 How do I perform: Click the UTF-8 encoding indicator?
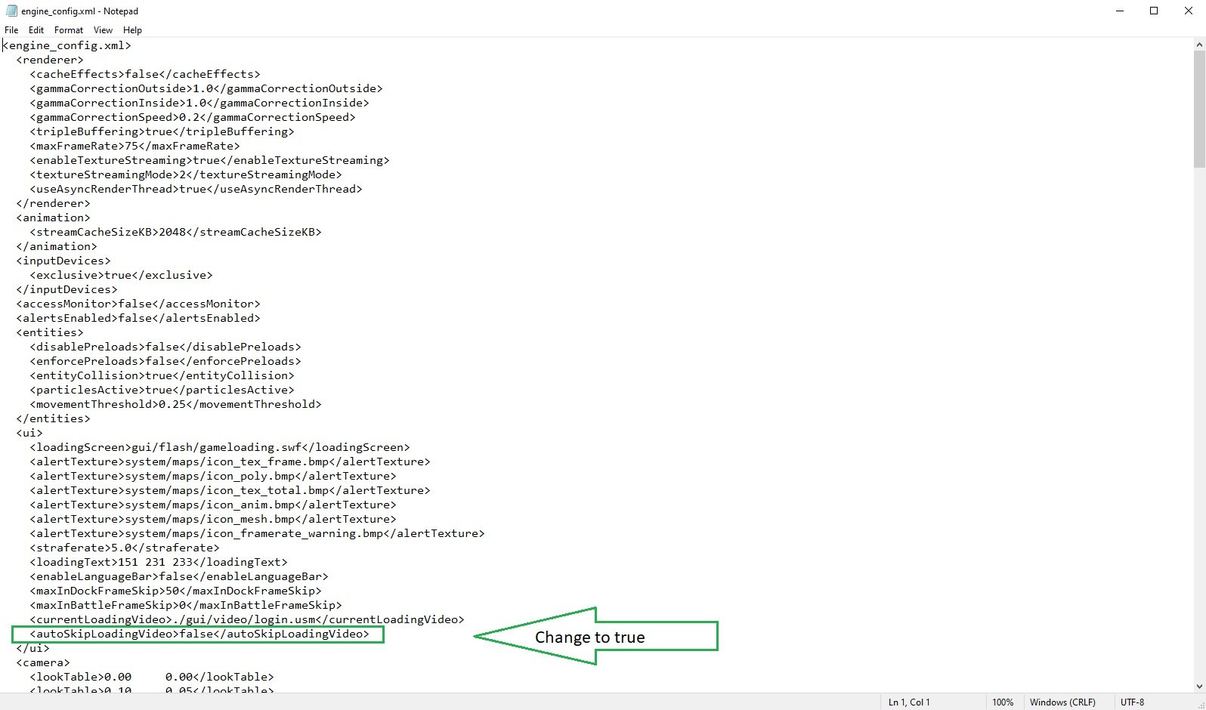[x=1132, y=702]
